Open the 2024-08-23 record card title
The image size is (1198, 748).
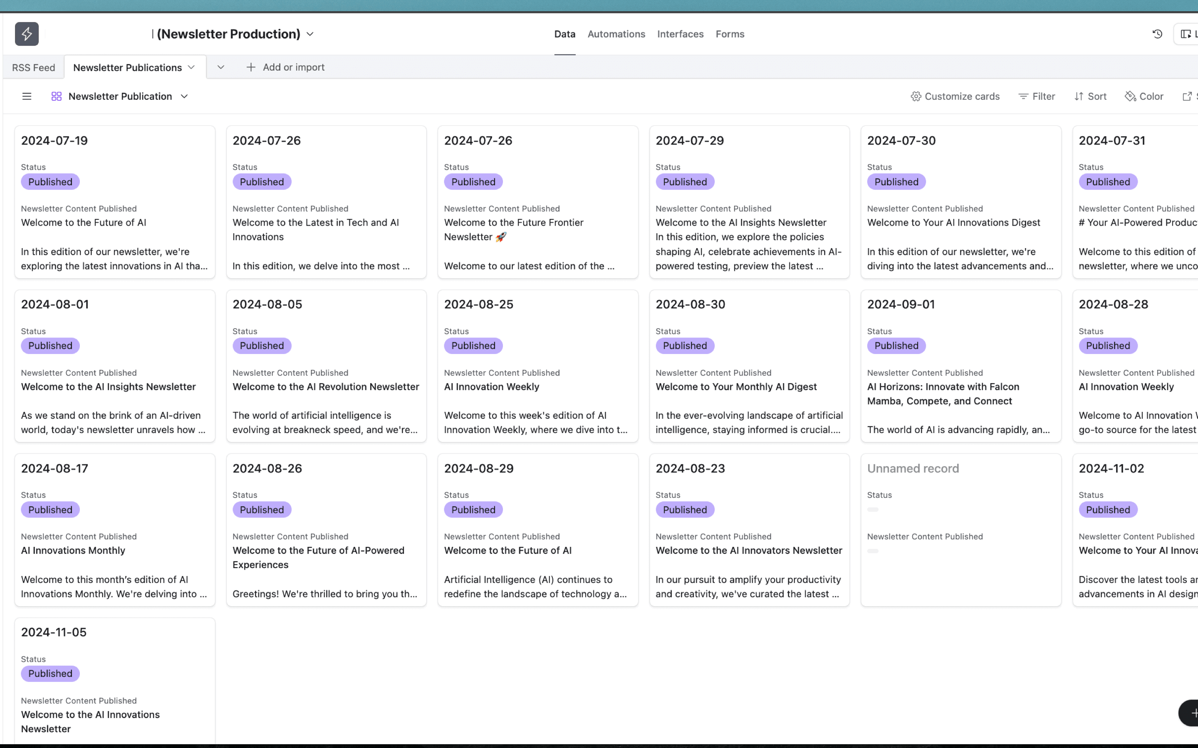[690, 468]
